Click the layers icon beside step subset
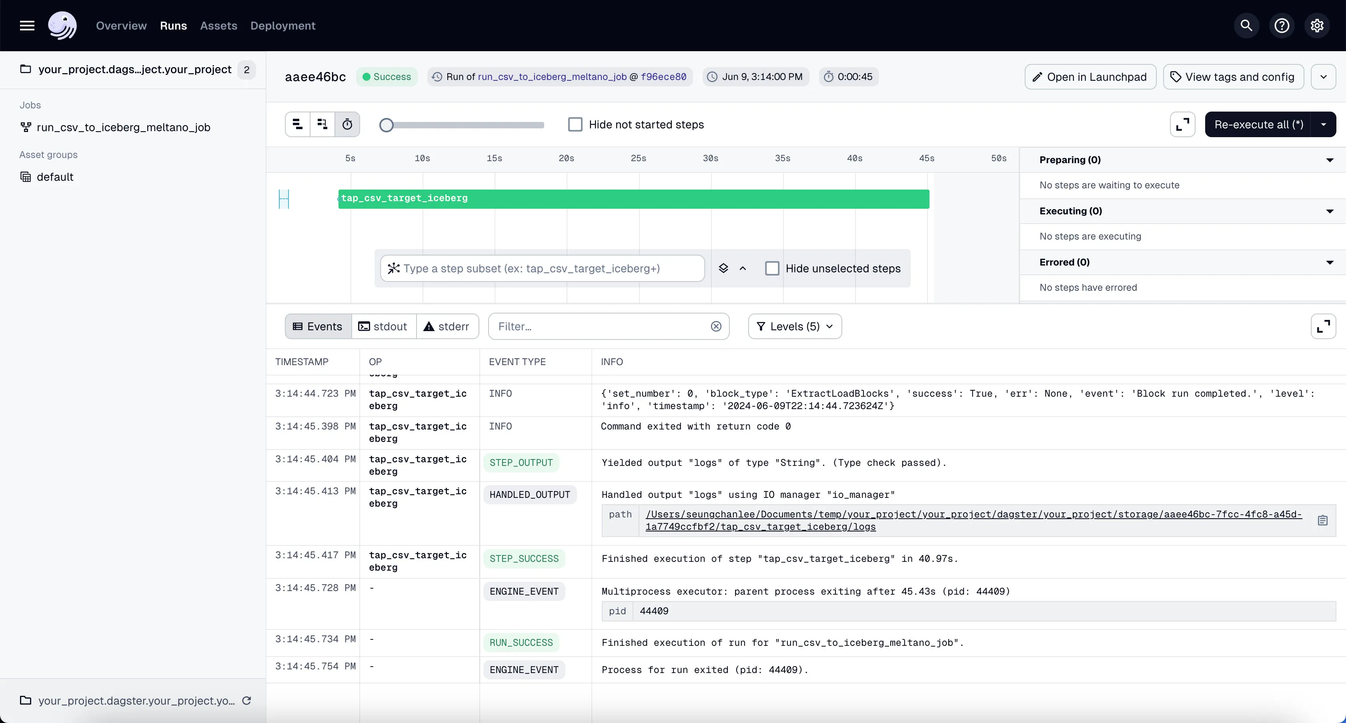This screenshot has height=723, width=1346. (x=723, y=268)
